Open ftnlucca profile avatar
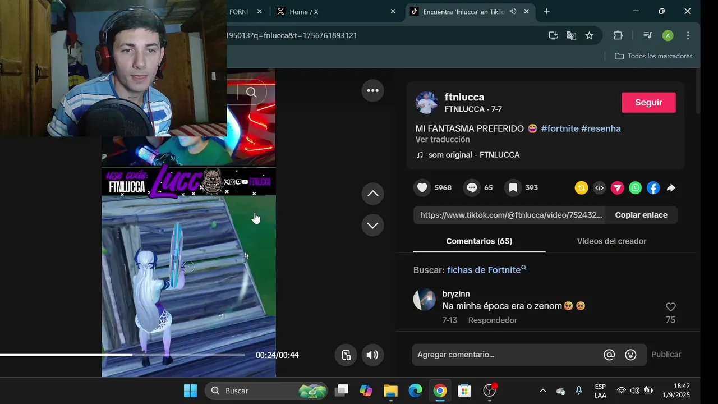The height and width of the screenshot is (404, 718). pos(426,103)
